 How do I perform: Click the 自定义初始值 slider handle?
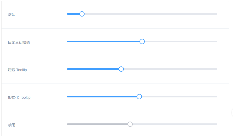[142, 41]
